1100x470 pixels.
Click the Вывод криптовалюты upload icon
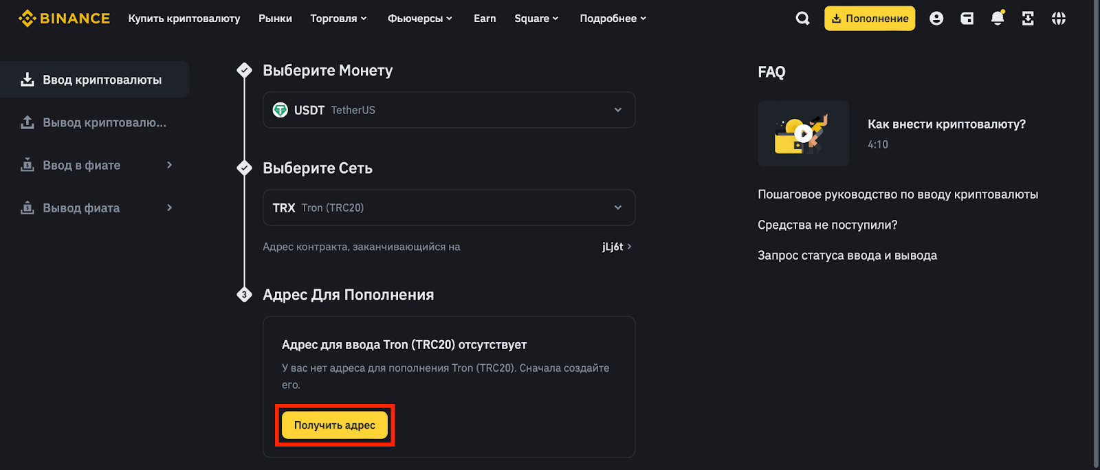pos(27,122)
